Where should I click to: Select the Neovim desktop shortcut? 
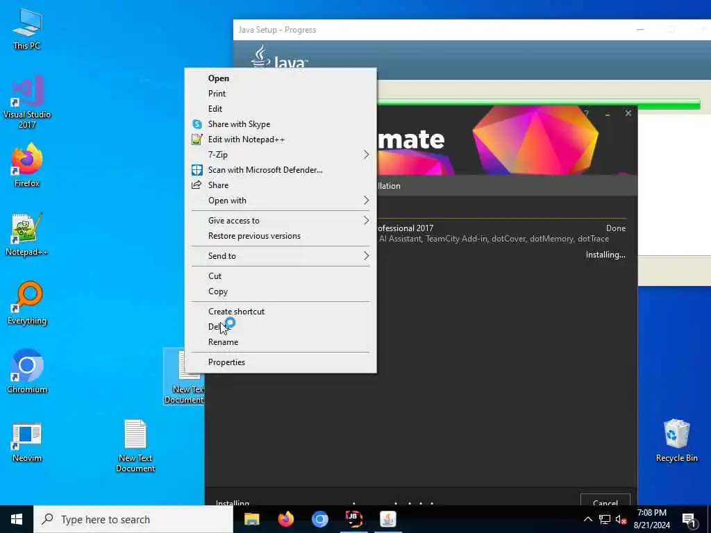(x=27, y=441)
